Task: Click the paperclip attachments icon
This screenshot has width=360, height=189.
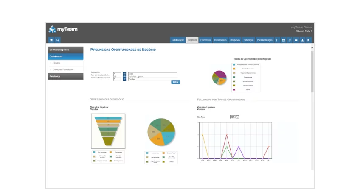Action: tap(290, 40)
